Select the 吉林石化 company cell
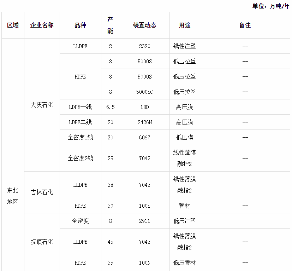292x271 pixels. 42,192
